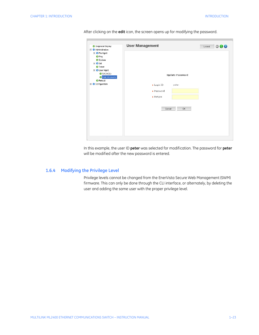Click the save configuration disk icon
This screenshot has width=259, height=335.
coord(217,46)
